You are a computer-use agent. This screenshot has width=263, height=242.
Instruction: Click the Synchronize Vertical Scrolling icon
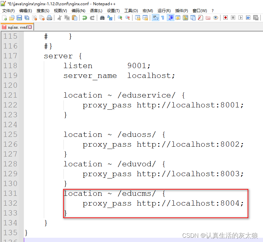click(x=137, y=18)
